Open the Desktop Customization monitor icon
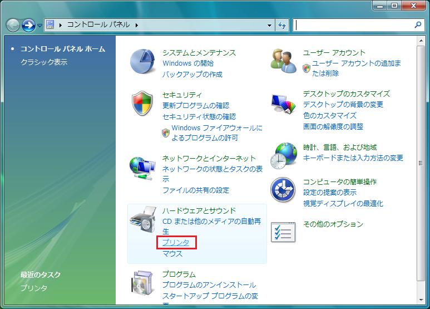Viewport: 430px width, 309px height. (283, 104)
